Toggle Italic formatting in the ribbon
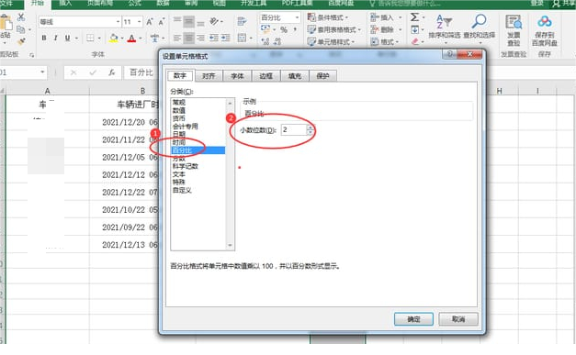The width and height of the screenshot is (576, 355). [55, 38]
